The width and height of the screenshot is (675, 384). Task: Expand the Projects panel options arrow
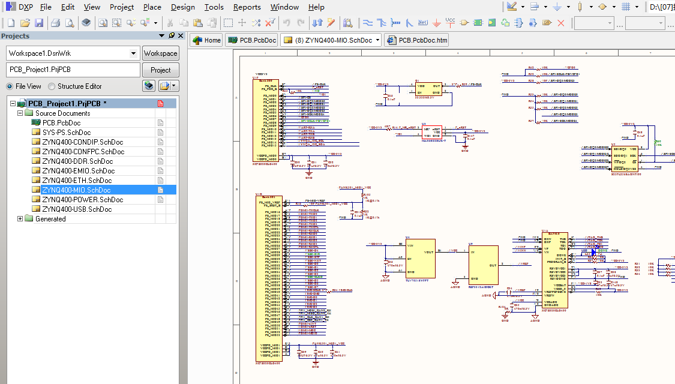click(x=162, y=36)
